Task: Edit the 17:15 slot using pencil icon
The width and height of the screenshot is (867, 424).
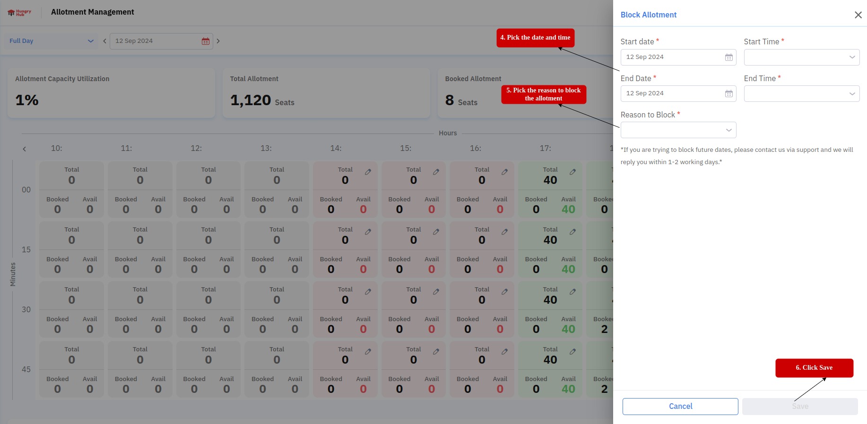Action: (572, 232)
